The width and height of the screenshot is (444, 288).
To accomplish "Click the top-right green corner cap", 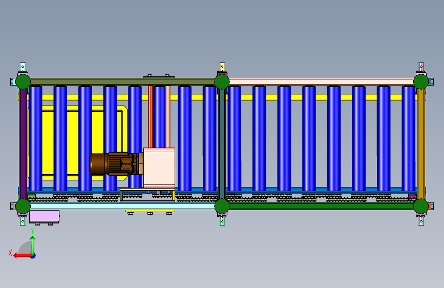I will 421,81.
